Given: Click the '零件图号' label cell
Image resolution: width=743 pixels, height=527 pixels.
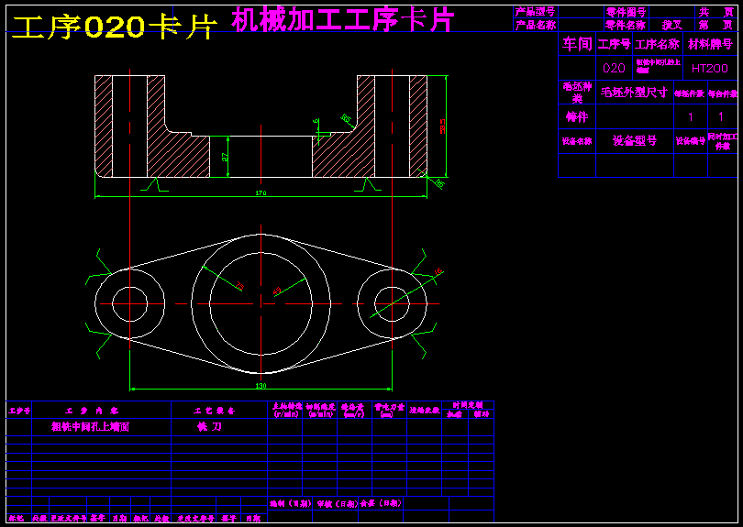Looking at the screenshot, I should (626, 12).
